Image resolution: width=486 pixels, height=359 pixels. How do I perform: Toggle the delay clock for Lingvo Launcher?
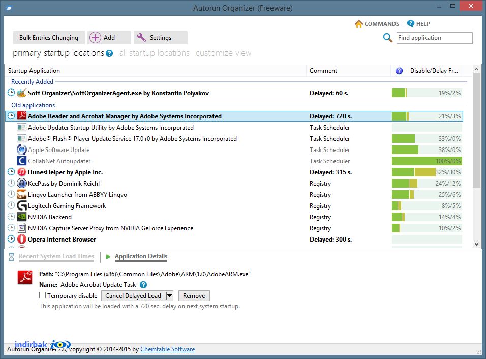[11, 194]
